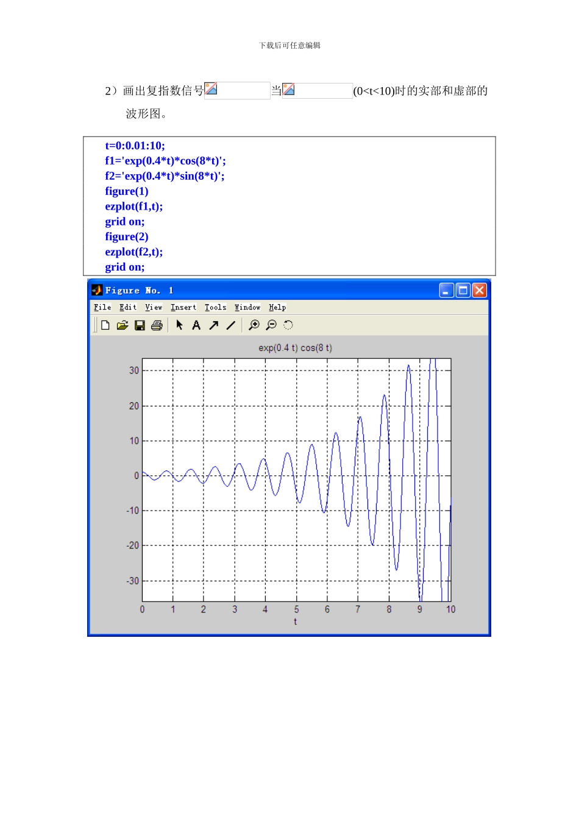
Task: Click the code line f1='exp(0.4*t)*cos(8*t)';
Action: click(165, 161)
